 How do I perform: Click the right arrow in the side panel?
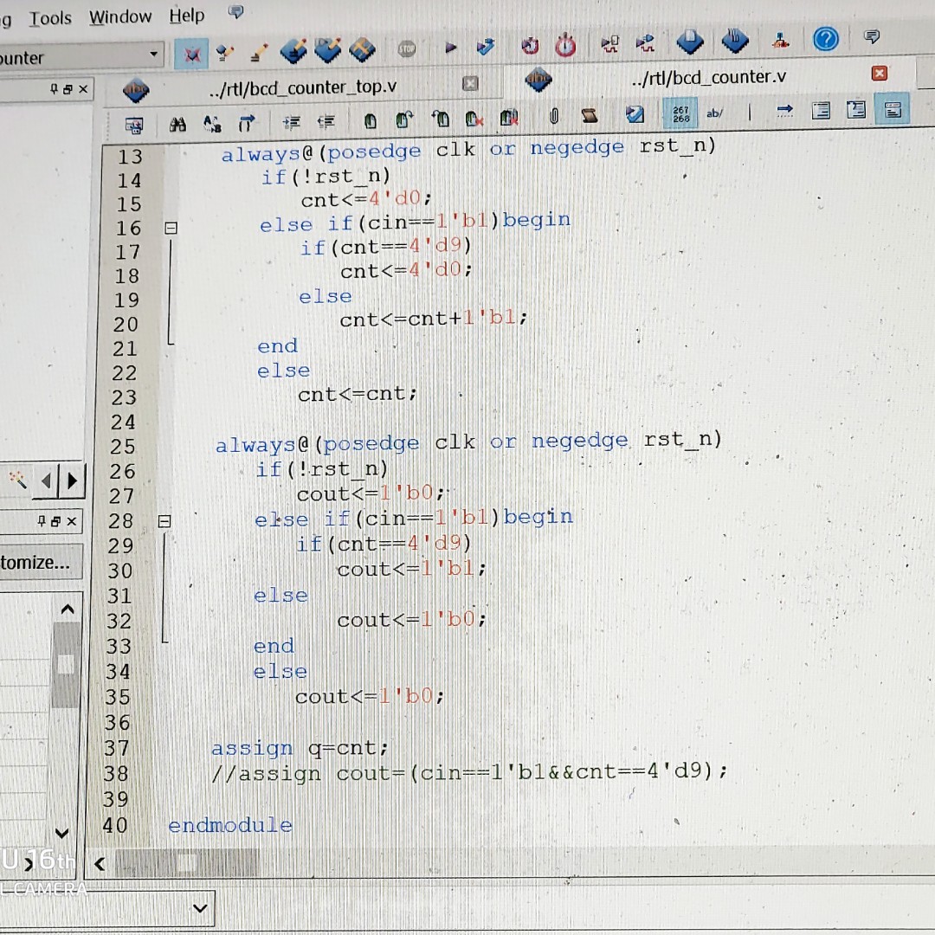[72, 480]
